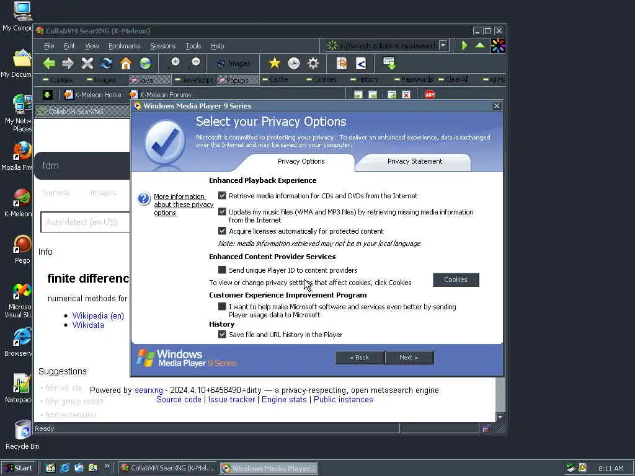Click the green down-arrow box on bookmarks bar
This screenshot has width=635, height=476.
click(47, 95)
